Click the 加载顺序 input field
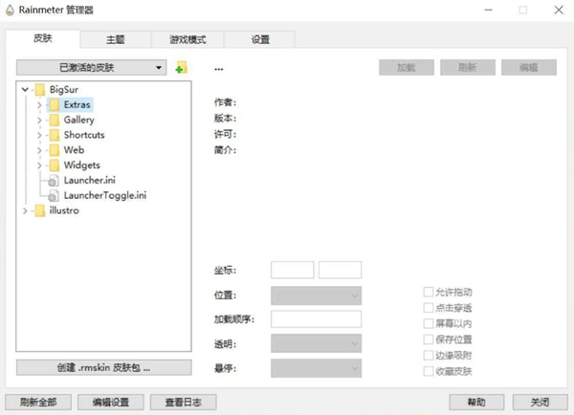Viewport: 574px width, 415px height. pos(317,319)
